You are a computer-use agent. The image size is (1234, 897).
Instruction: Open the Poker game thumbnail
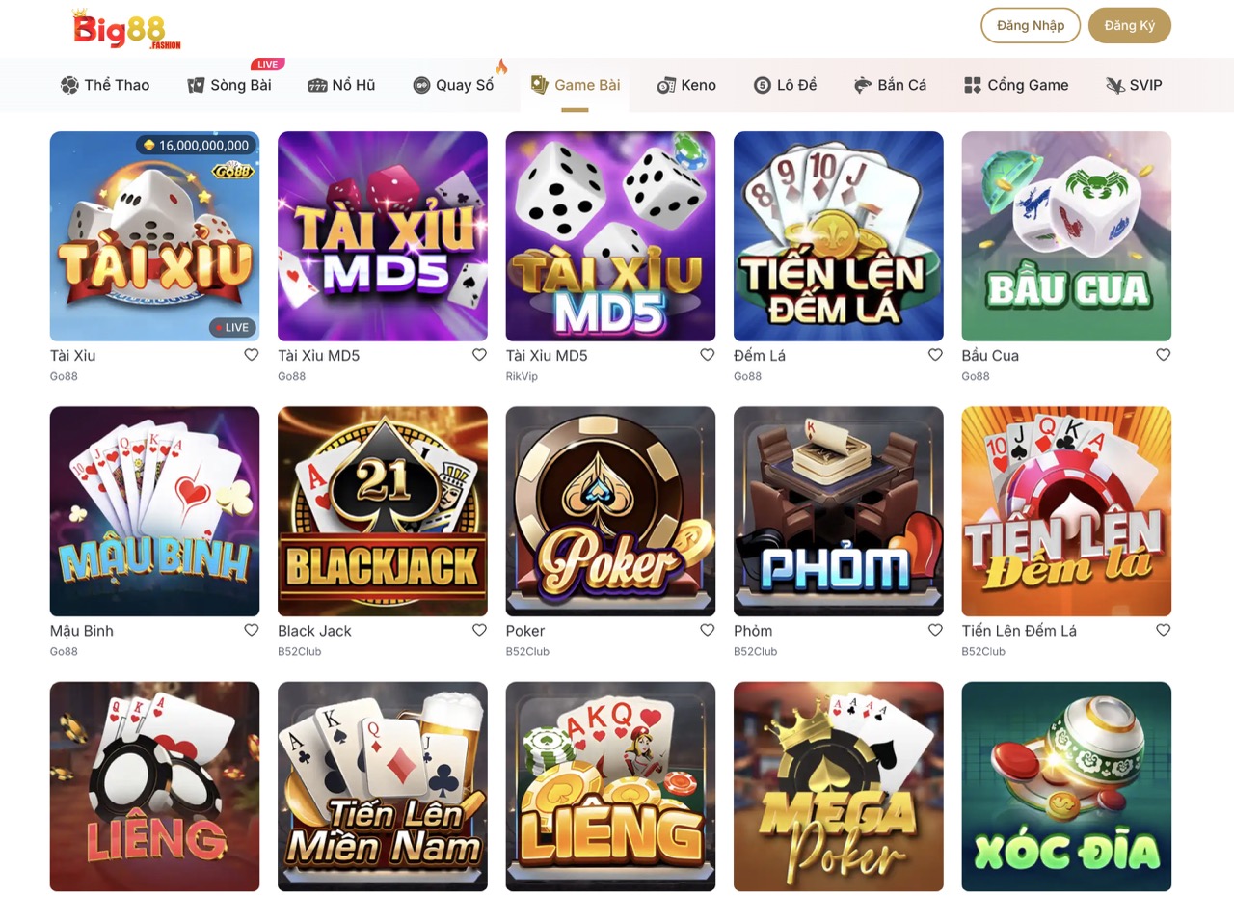click(610, 511)
